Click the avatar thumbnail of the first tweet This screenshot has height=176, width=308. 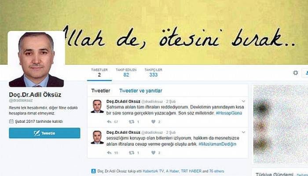(97, 106)
